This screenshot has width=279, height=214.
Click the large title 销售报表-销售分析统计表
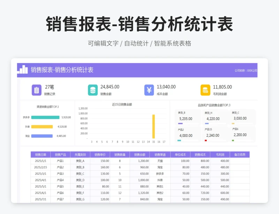click(x=139, y=24)
